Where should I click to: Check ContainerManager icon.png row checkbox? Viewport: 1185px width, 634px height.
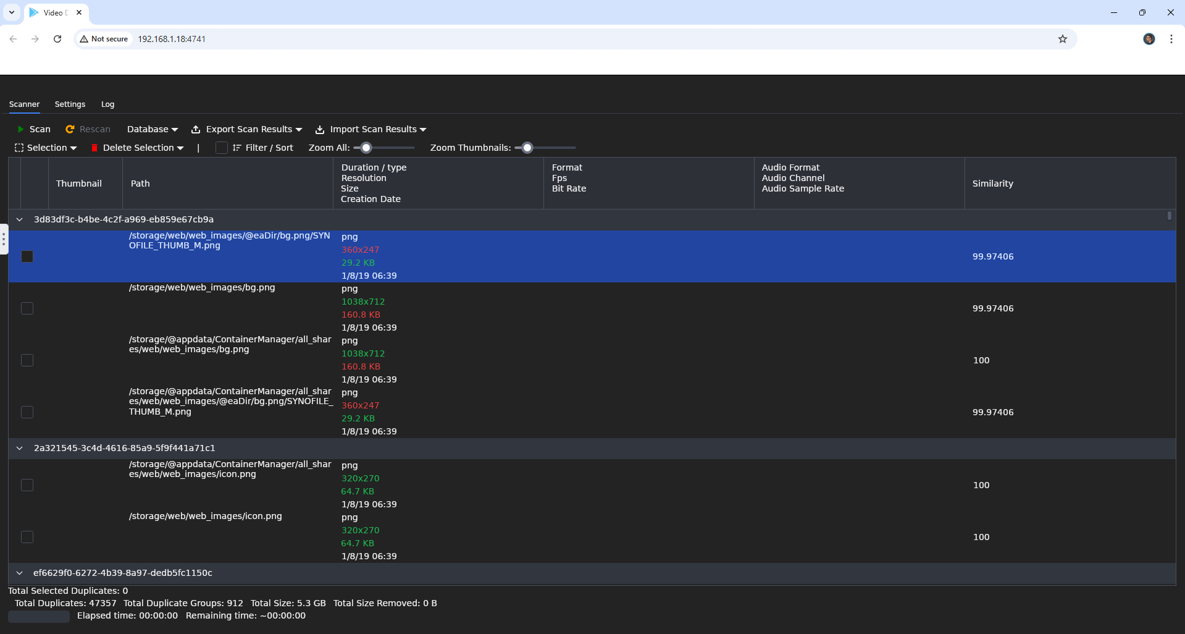pos(27,485)
